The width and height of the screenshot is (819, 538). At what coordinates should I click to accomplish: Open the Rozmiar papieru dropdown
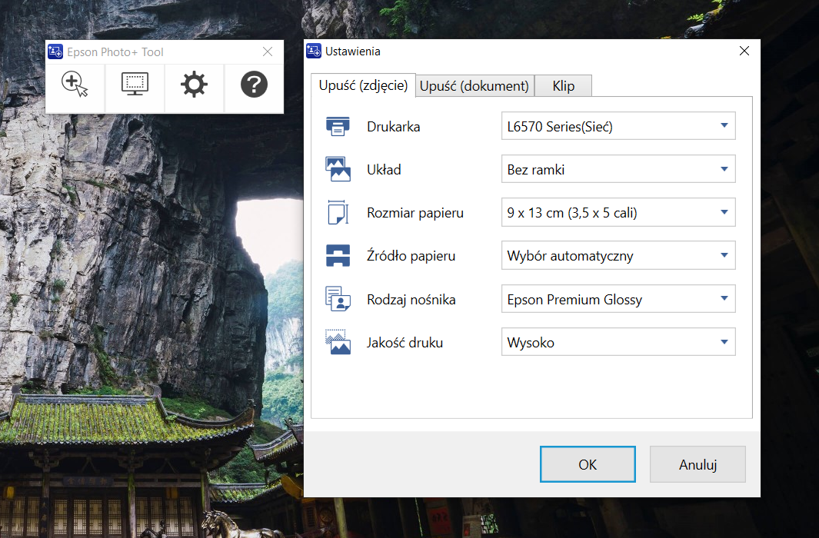click(x=618, y=213)
